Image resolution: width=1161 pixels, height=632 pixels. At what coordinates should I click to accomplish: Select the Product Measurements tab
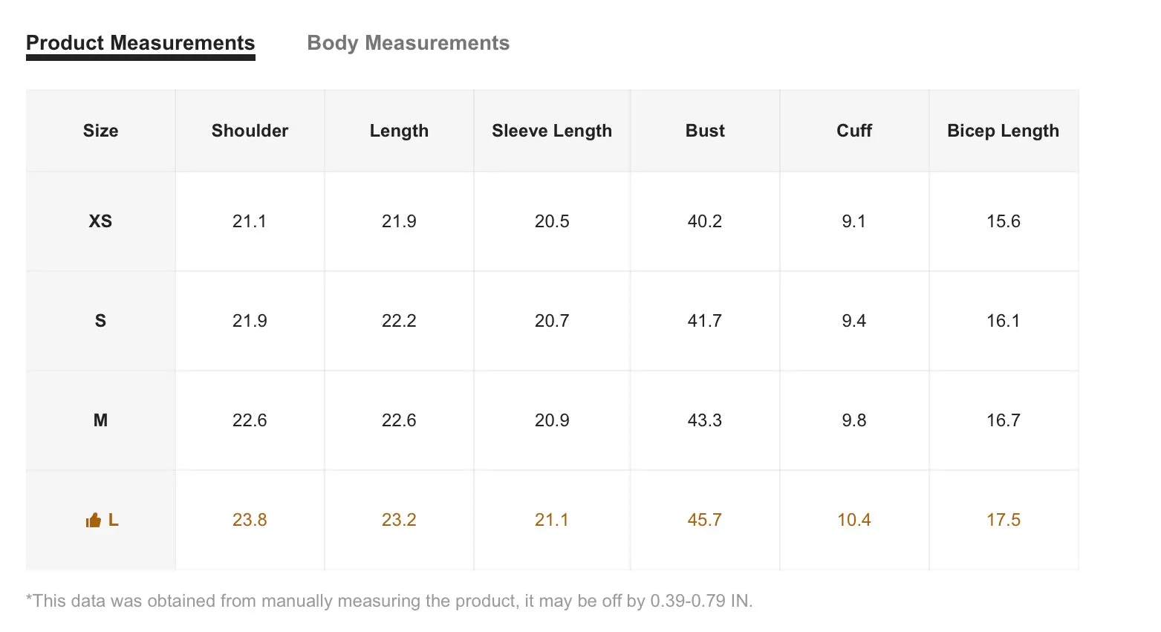[x=140, y=43]
